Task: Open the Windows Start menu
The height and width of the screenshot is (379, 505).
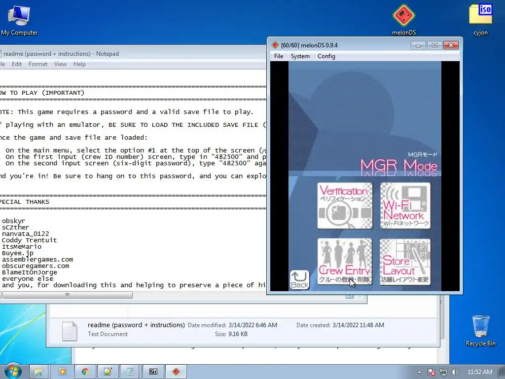Action: coord(13,372)
